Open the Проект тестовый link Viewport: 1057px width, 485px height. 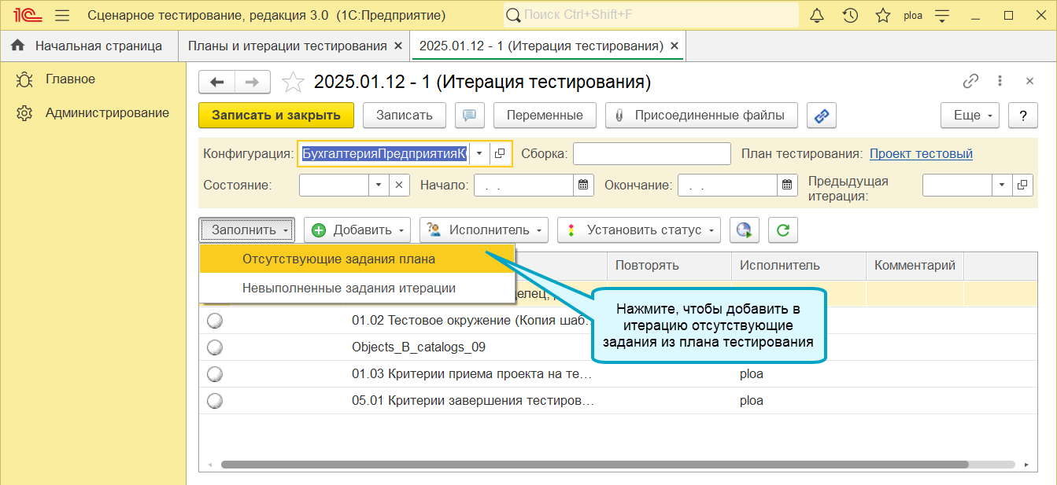click(x=921, y=154)
